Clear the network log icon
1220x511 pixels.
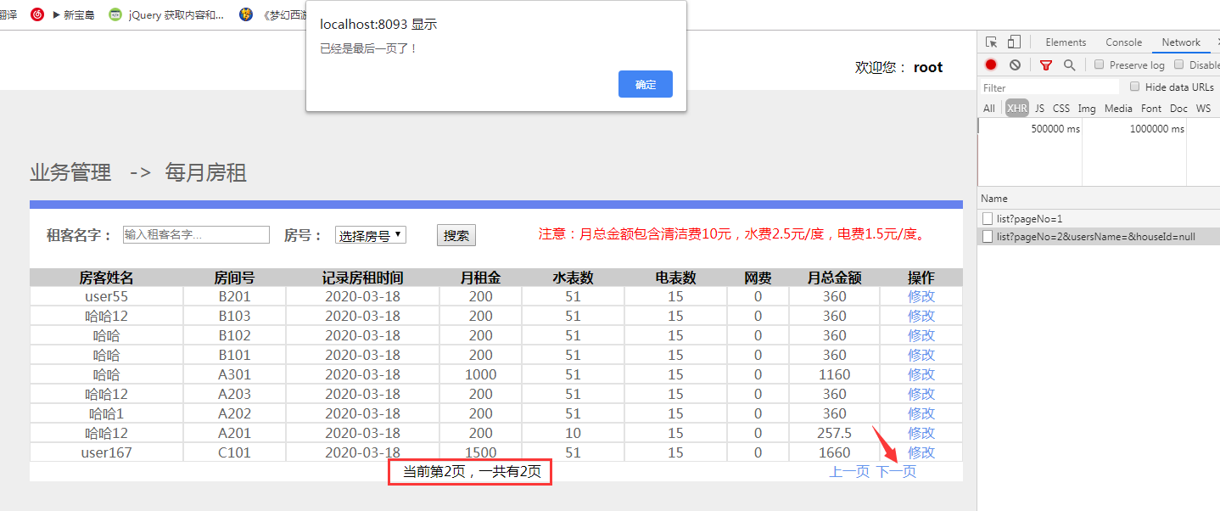(1015, 65)
